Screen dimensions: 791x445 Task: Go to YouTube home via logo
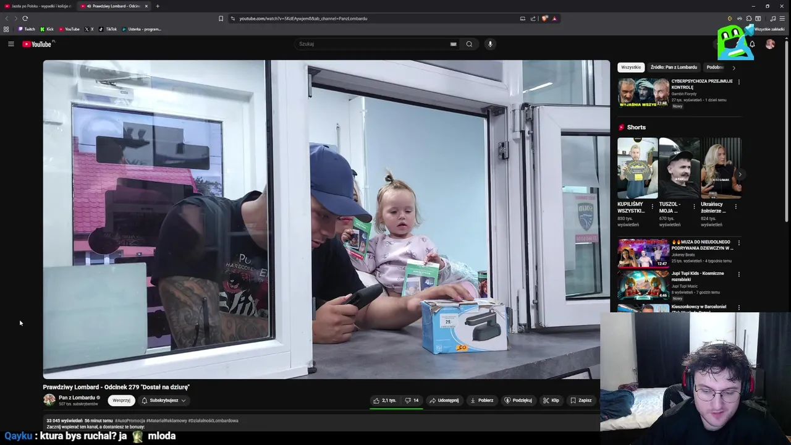pyautogui.click(x=38, y=44)
